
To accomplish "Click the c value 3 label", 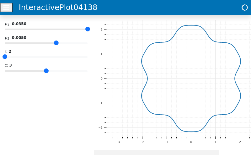I will [x=11, y=65].
